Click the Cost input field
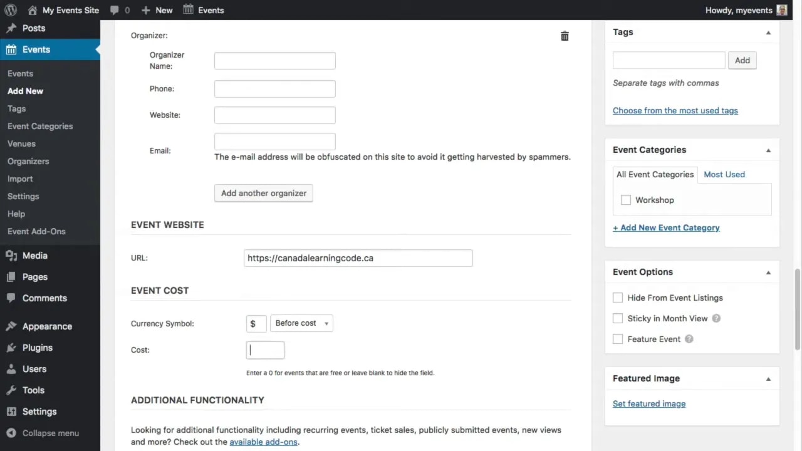The image size is (802, 451). [265, 350]
